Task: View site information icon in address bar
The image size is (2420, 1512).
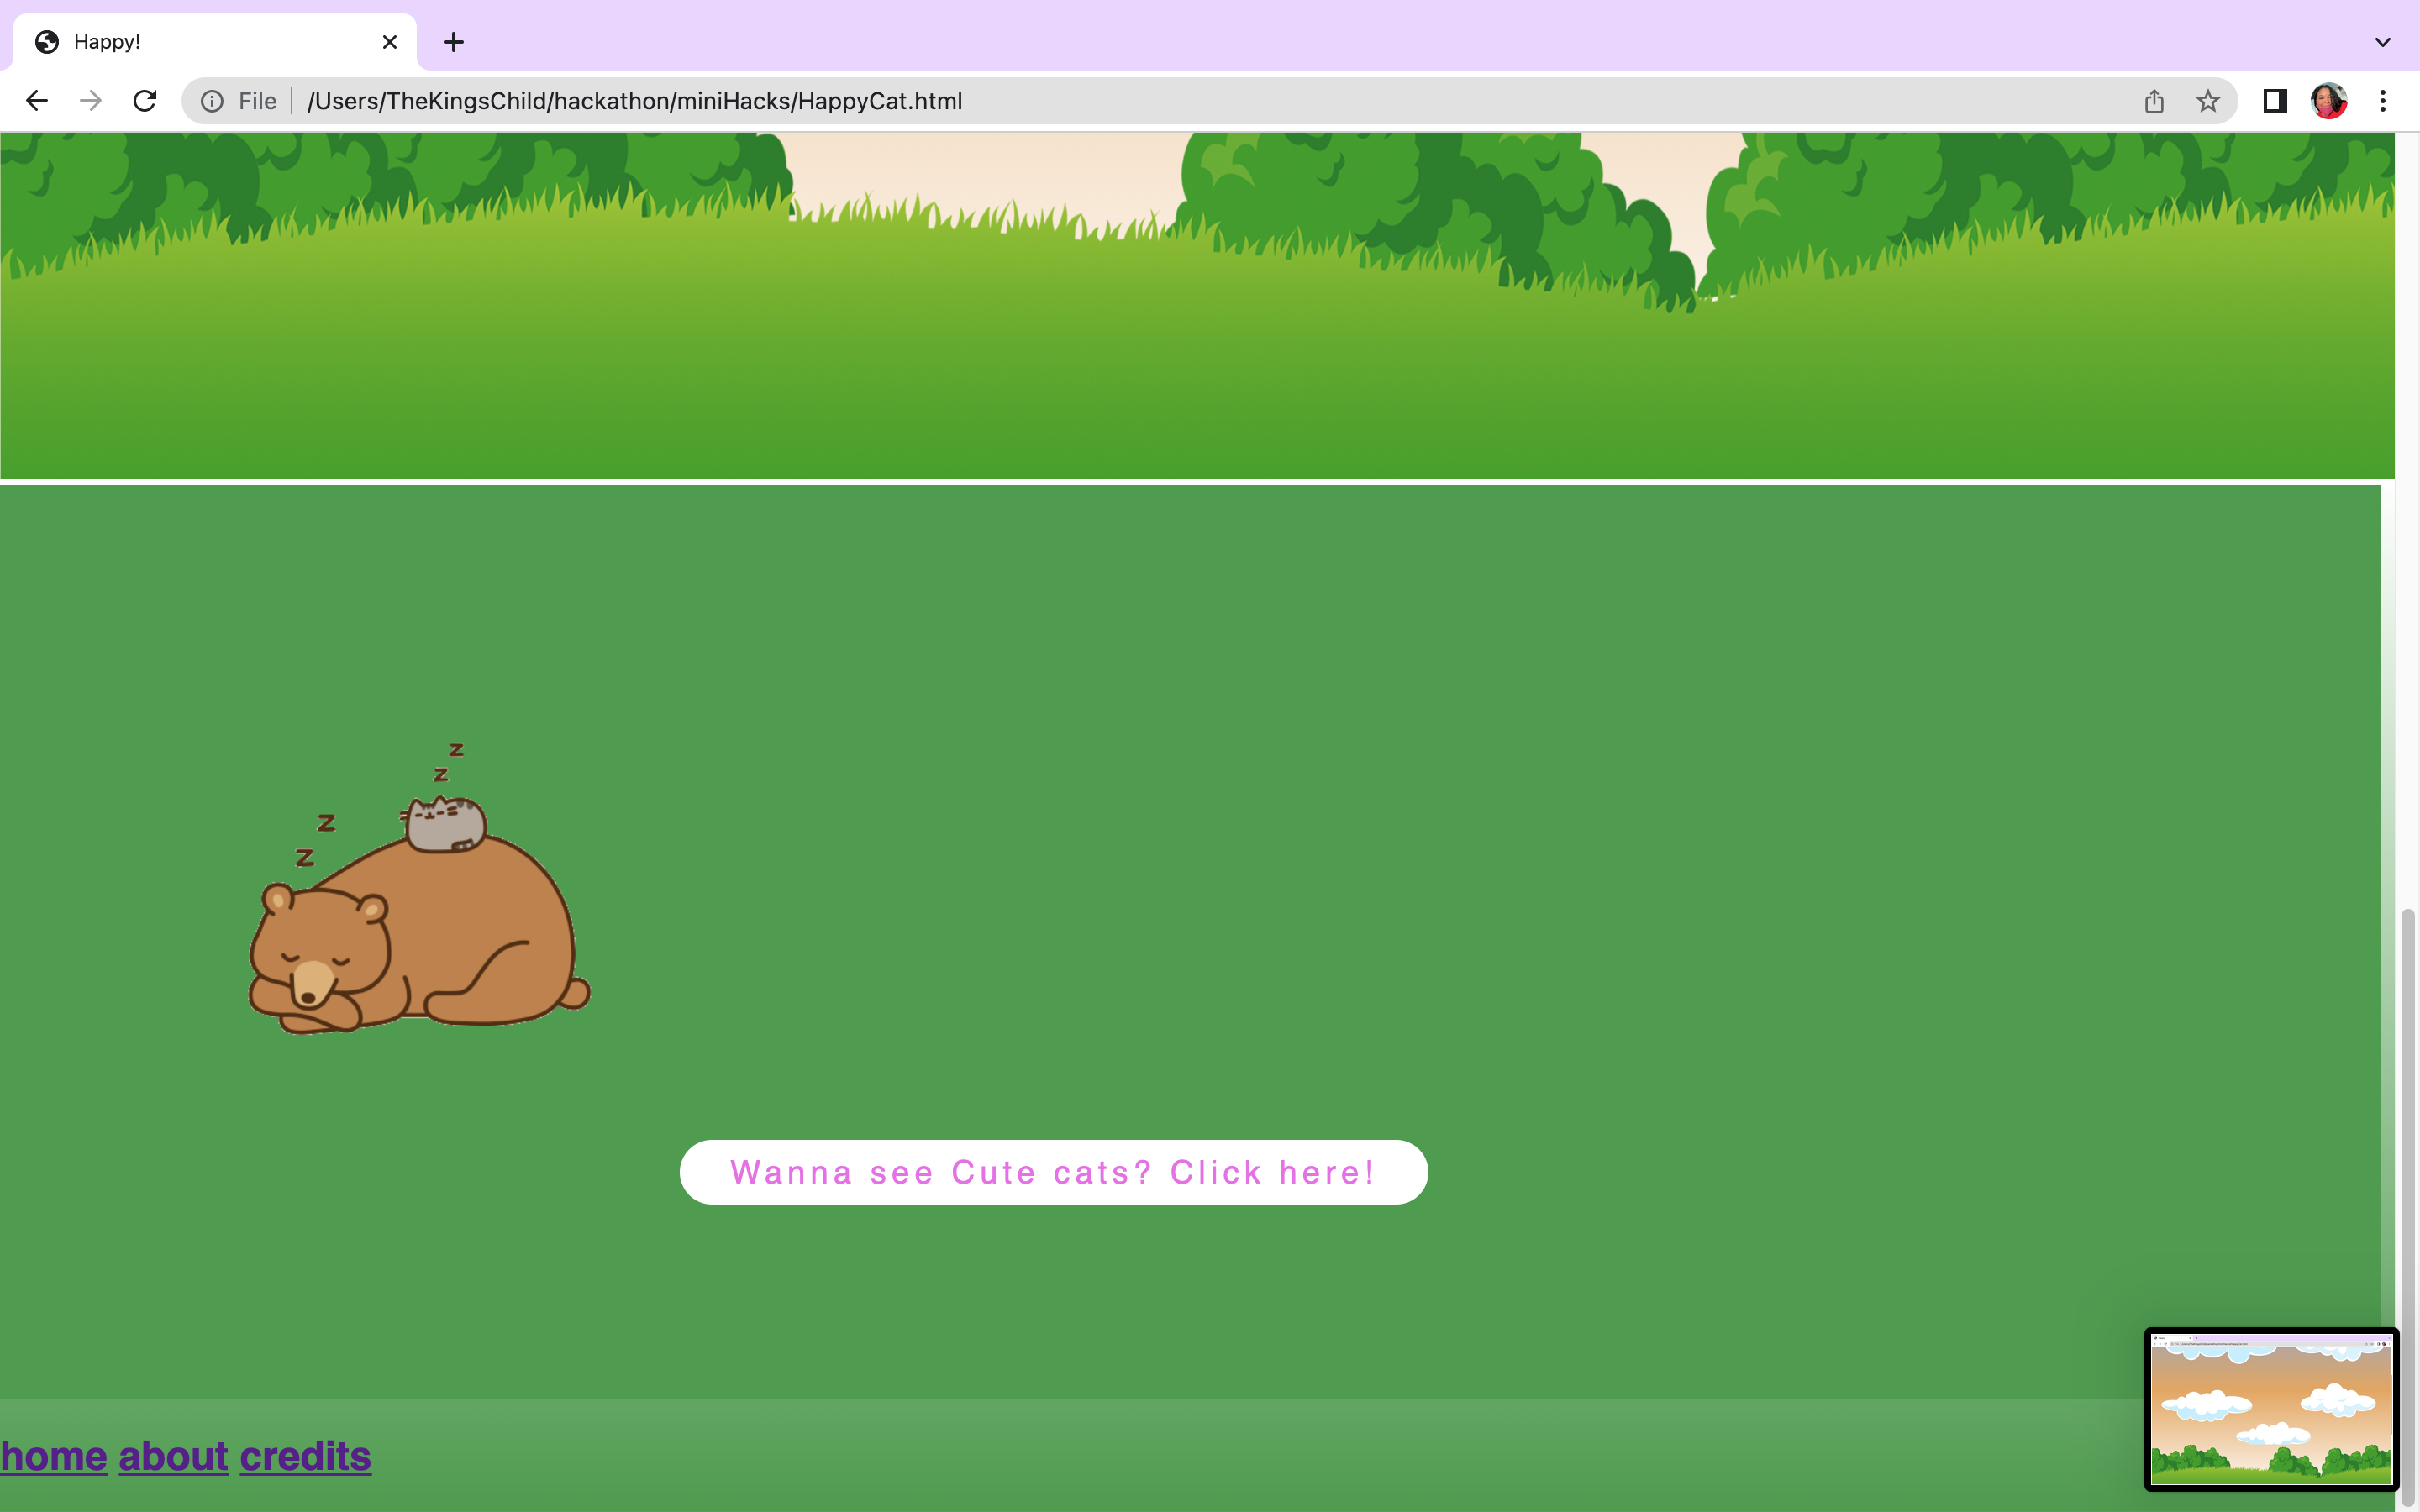Action: 212,101
